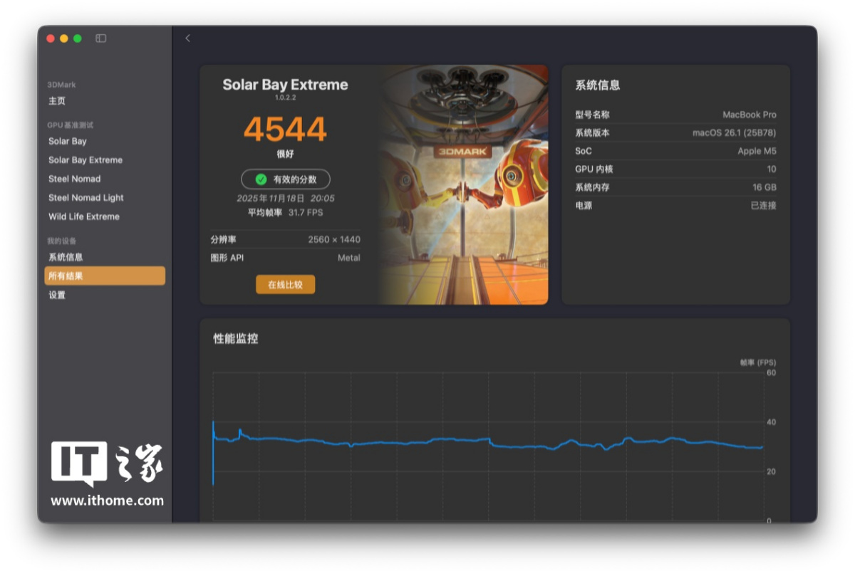Select Solar Bay benchmark in sidebar

point(68,141)
